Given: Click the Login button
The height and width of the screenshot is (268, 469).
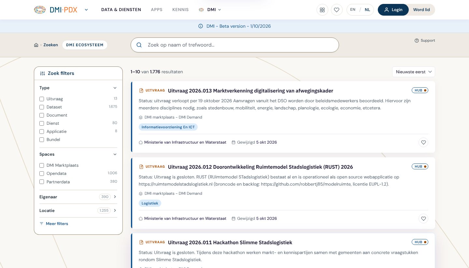Looking at the screenshot, I should point(393,10).
